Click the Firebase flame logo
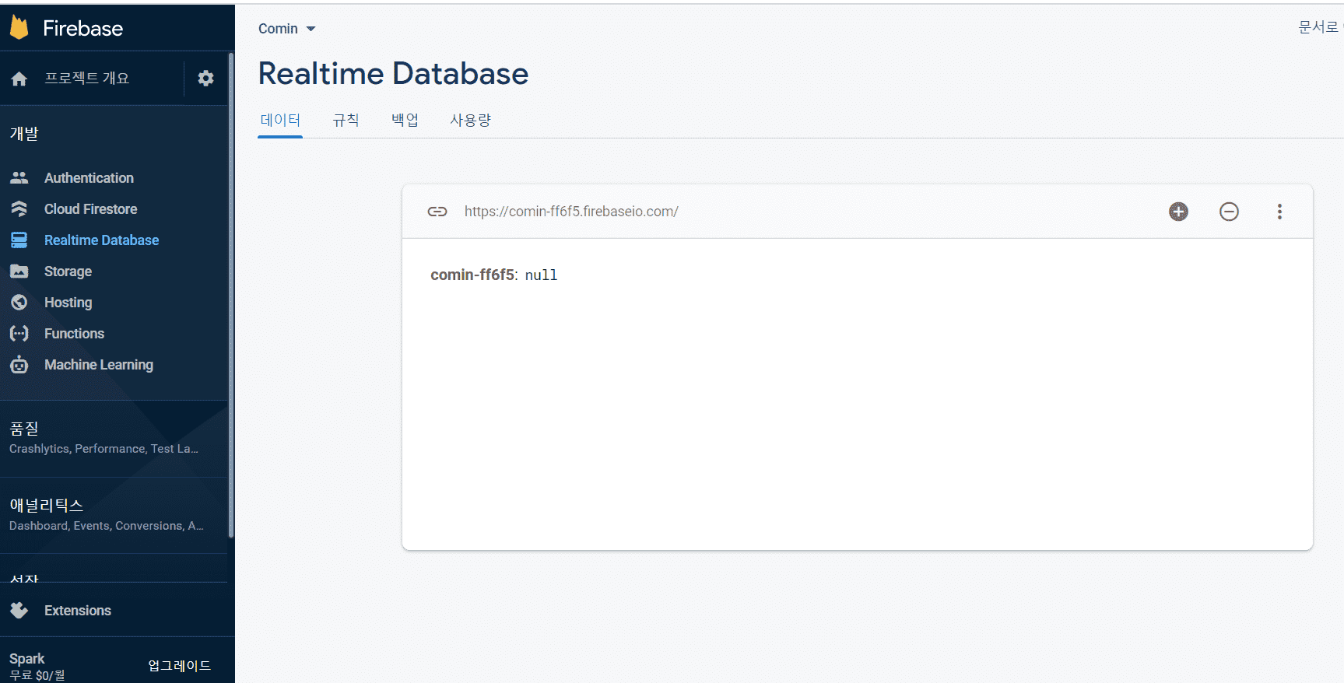Screen dimensions: 1344x683 click(x=19, y=28)
